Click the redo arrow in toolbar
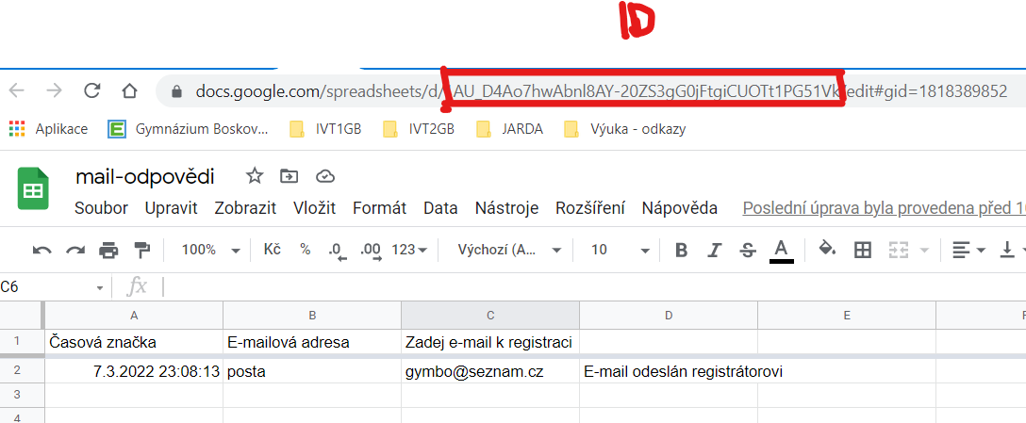 pyautogui.click(x=75, y=250)
